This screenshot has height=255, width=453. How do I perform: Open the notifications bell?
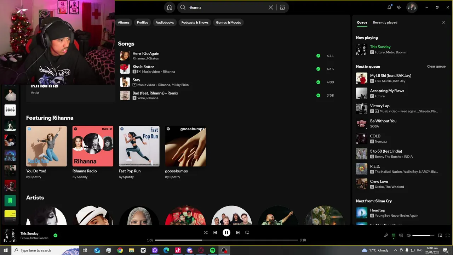[389, 7]
